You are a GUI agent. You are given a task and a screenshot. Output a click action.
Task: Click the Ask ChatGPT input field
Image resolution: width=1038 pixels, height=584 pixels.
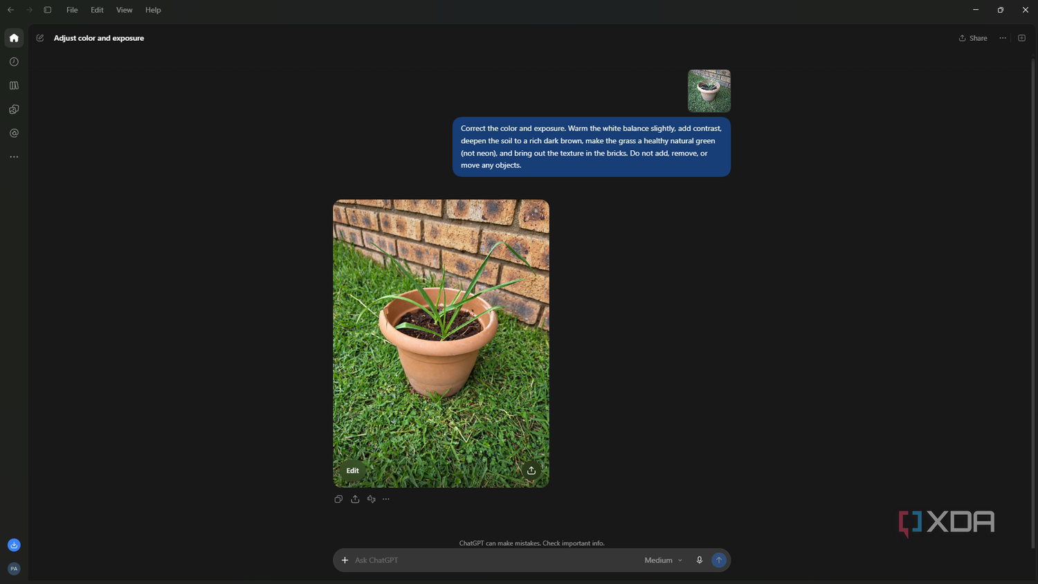pos(495,560)
